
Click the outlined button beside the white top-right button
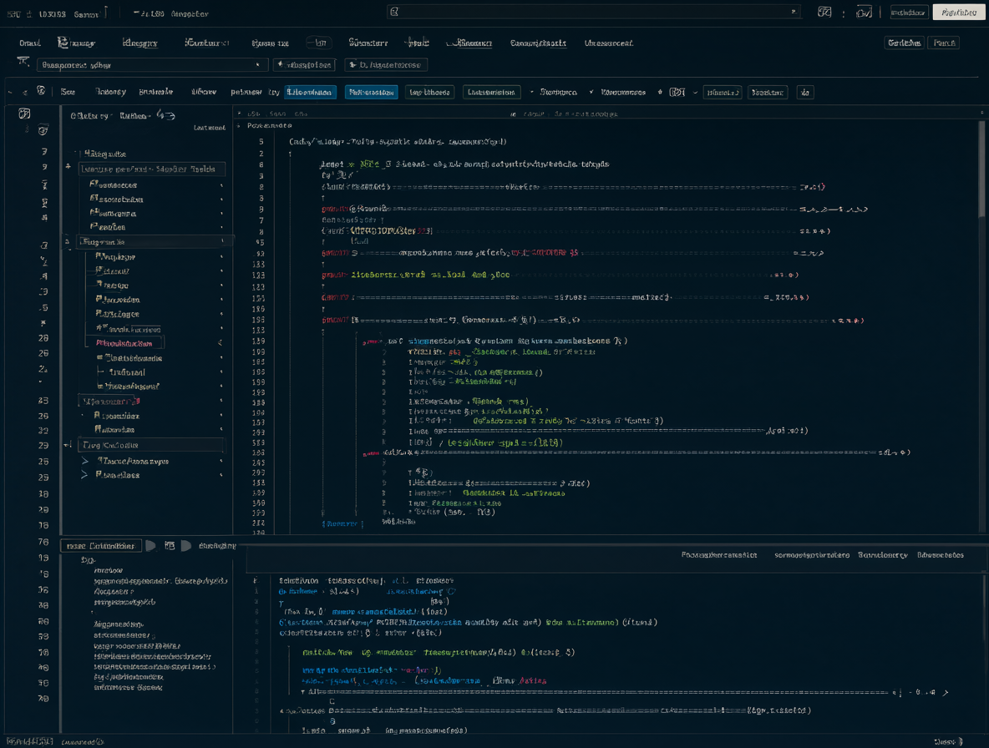click(908, 13)
